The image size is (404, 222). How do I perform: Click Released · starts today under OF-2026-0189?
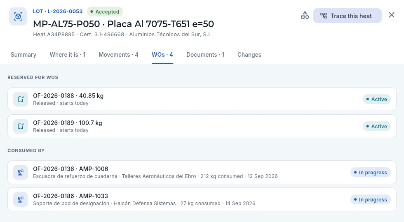61,130
